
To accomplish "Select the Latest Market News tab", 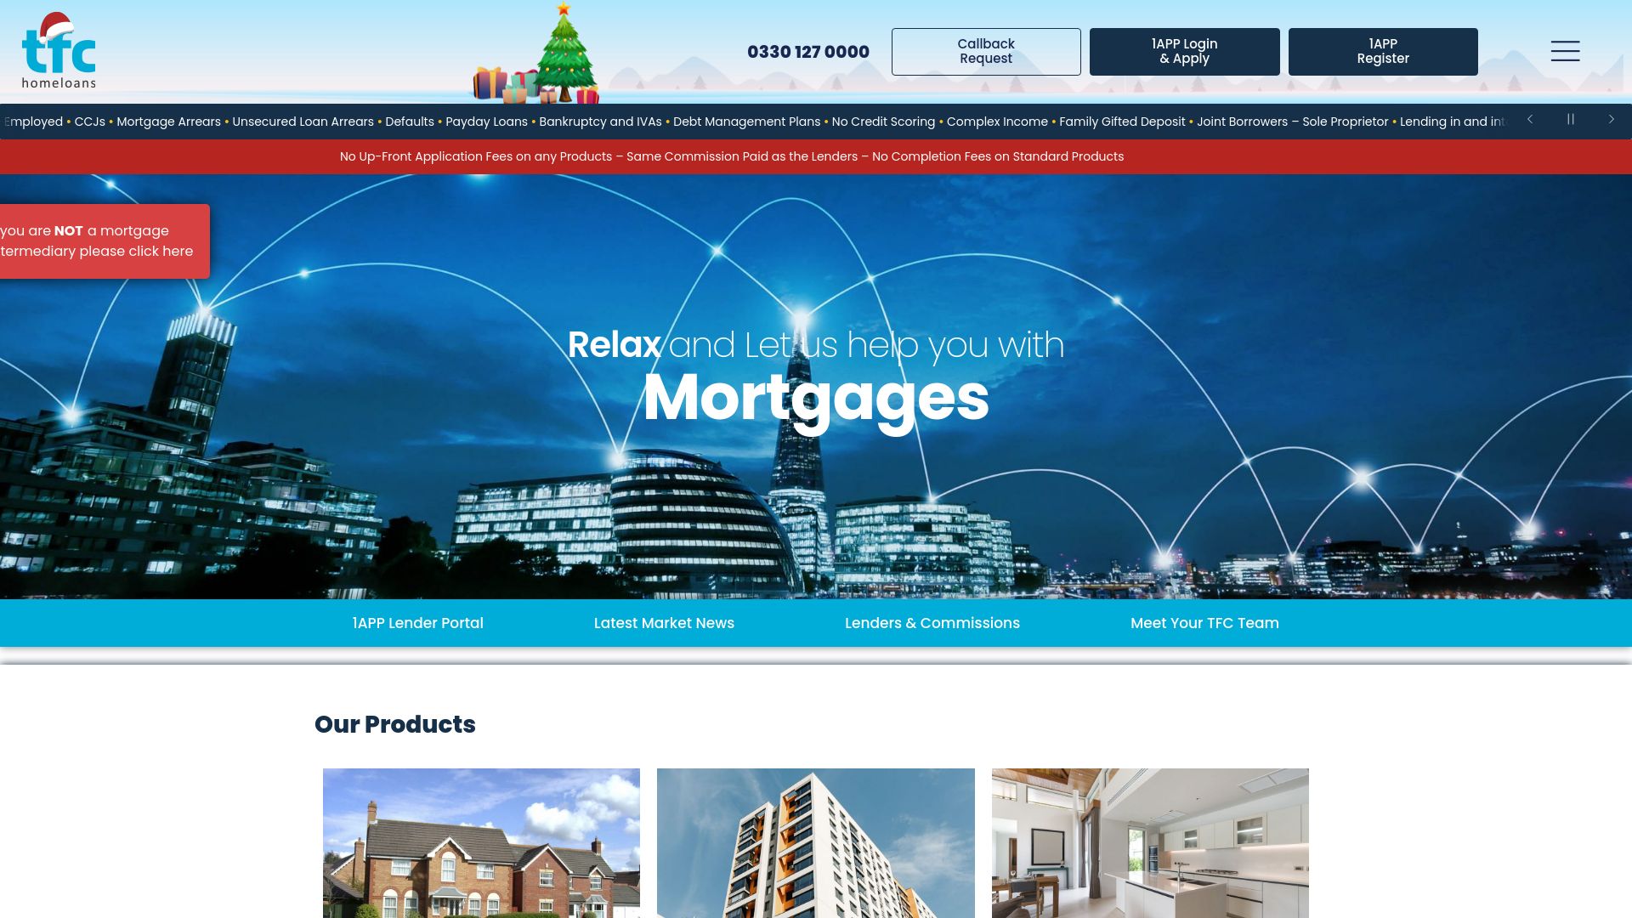I will pos(664,622).
